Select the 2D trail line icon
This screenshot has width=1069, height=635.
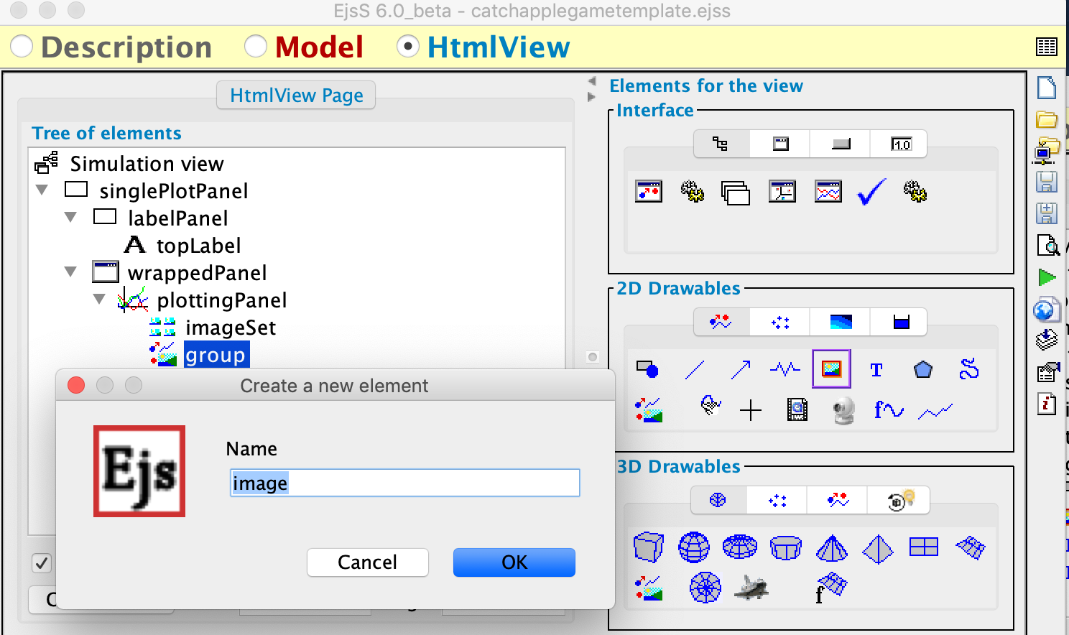point(935,412)
